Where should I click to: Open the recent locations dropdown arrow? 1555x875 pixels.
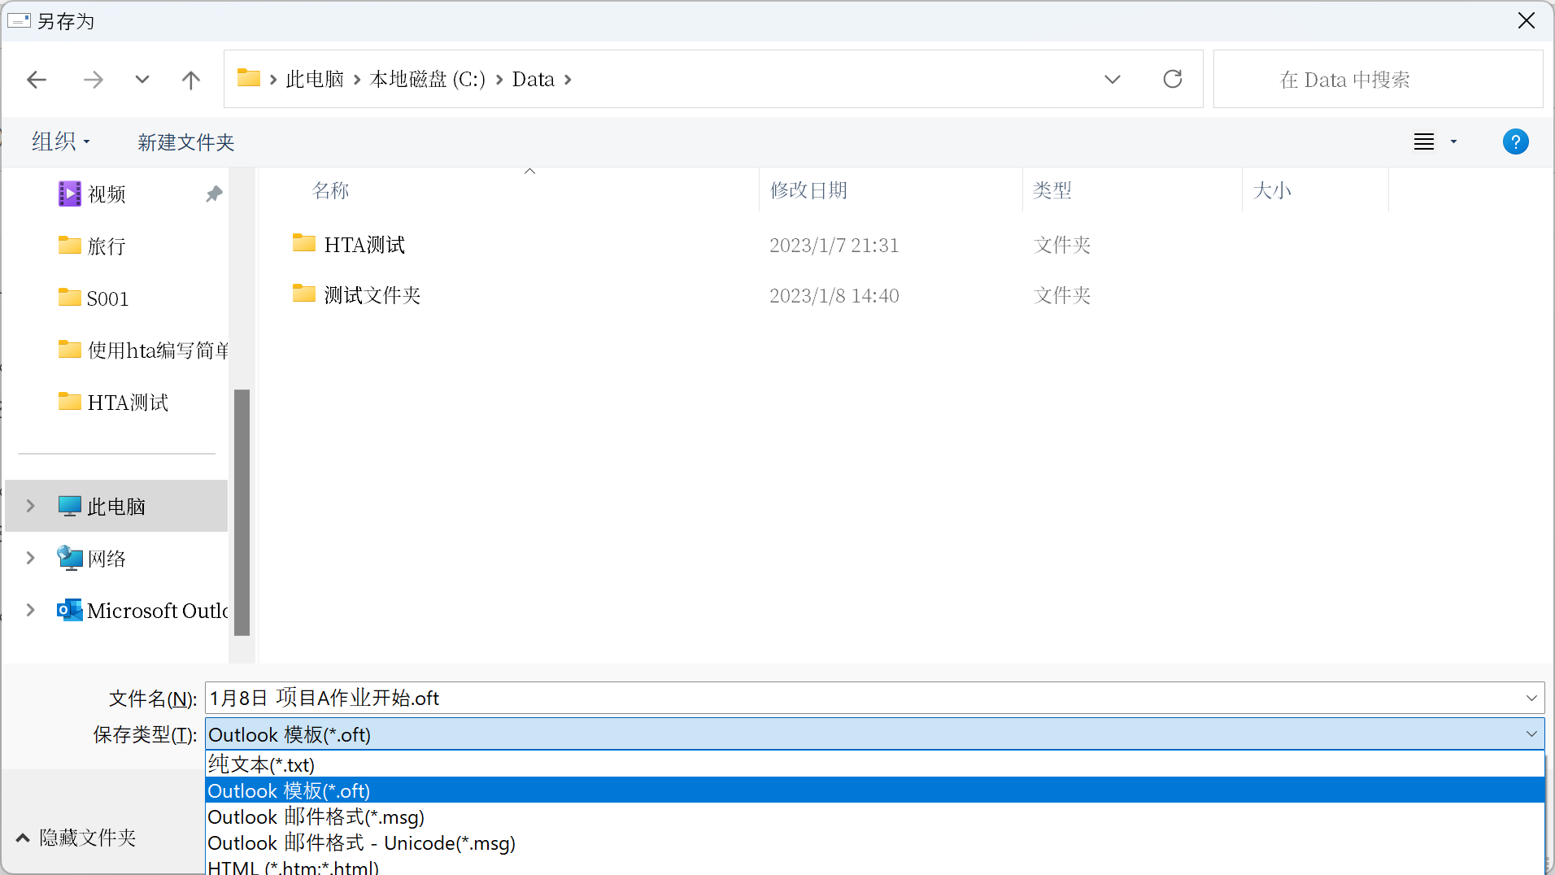point(142,80)
